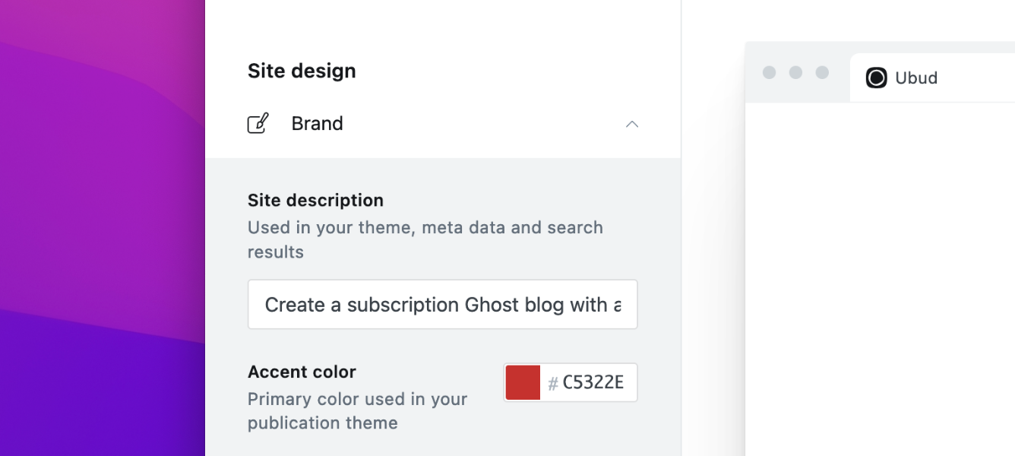Click the blank white site preview page
This screenshot has width=1015, height=456.
pyautogui.click(x=880, y=281)
